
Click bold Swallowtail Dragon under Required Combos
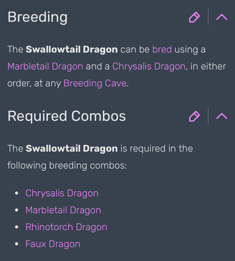72,149
